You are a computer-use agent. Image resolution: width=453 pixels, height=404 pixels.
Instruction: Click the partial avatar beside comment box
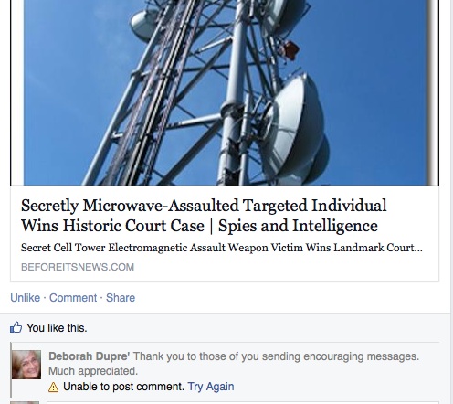tap(26, 402)
